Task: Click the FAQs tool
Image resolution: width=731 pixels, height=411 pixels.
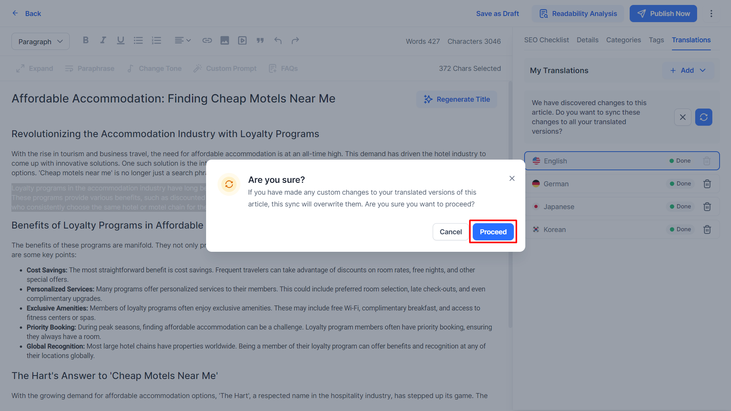Action: [x=283, y=69]
